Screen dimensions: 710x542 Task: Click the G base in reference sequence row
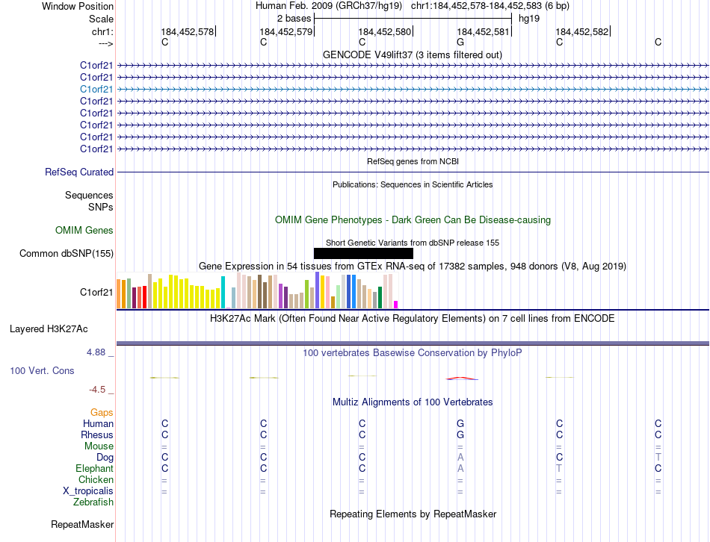(460, 42)
